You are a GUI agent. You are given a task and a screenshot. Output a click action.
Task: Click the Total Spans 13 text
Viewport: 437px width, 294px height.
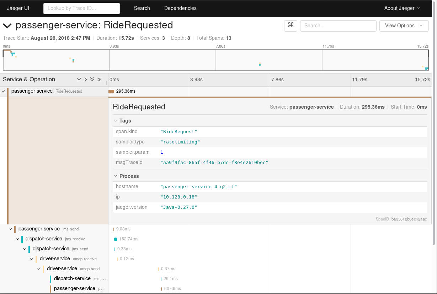214,38
